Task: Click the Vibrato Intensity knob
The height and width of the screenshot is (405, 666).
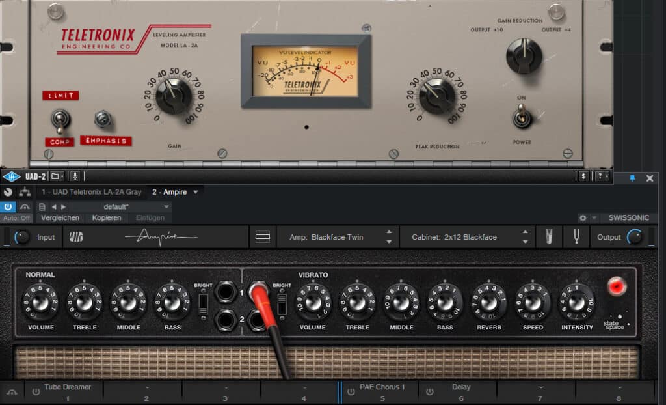Action: [576, 303]
